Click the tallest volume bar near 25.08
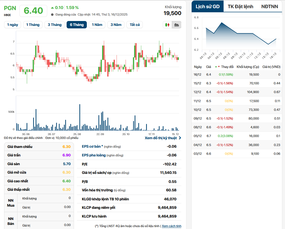 pyautogui.click(x=80, y=117)
